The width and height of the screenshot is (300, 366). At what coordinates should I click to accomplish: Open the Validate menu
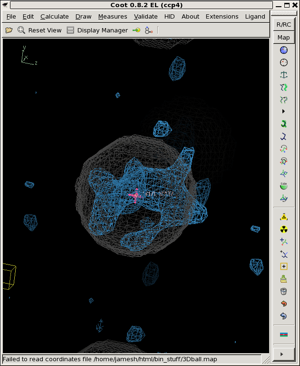[x=145, y=17]
